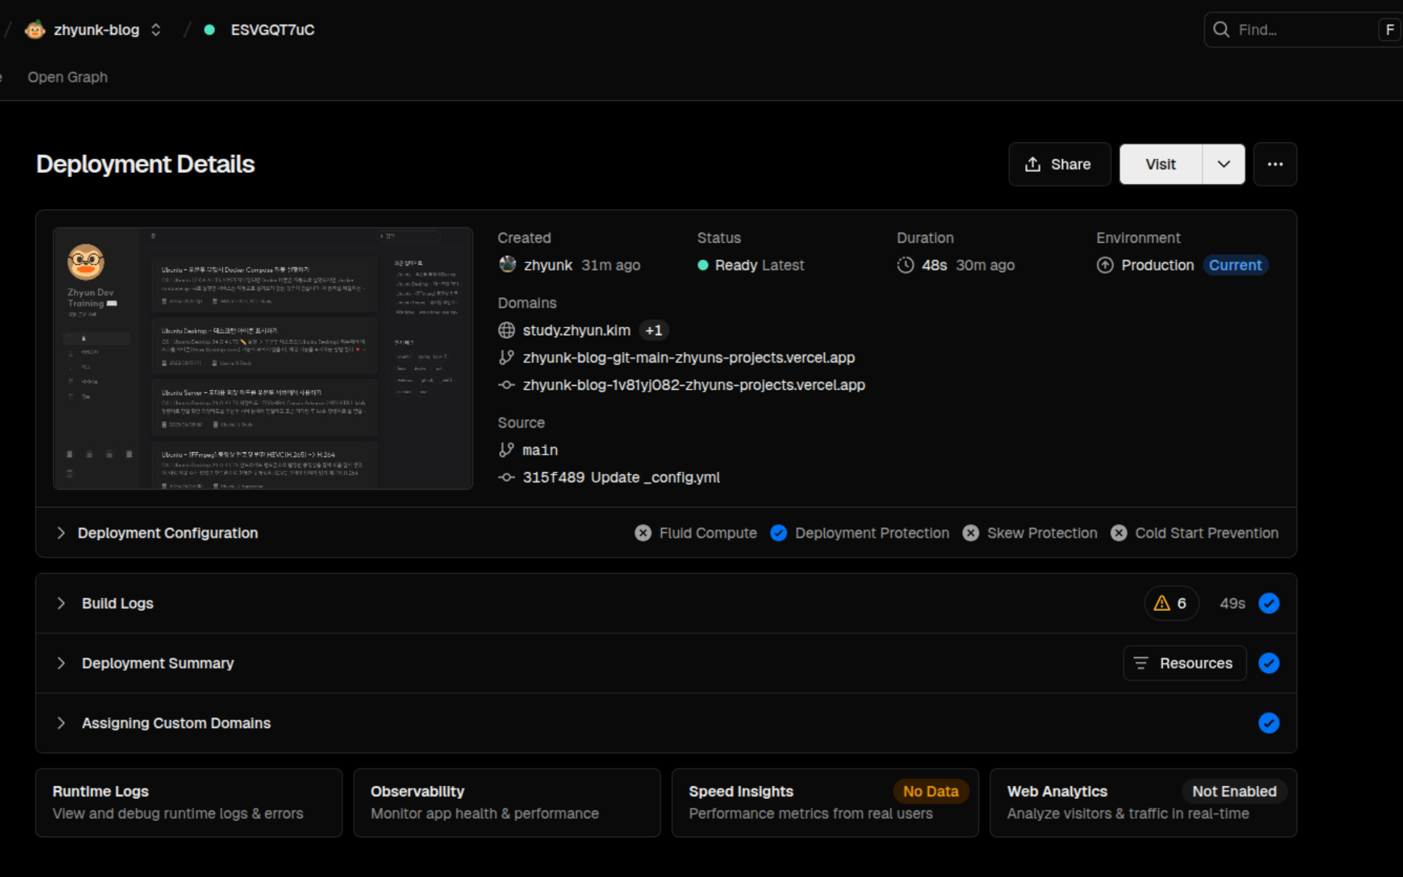Click the zhyunk username
This screenshot has width=1403, height=877.
548,265
